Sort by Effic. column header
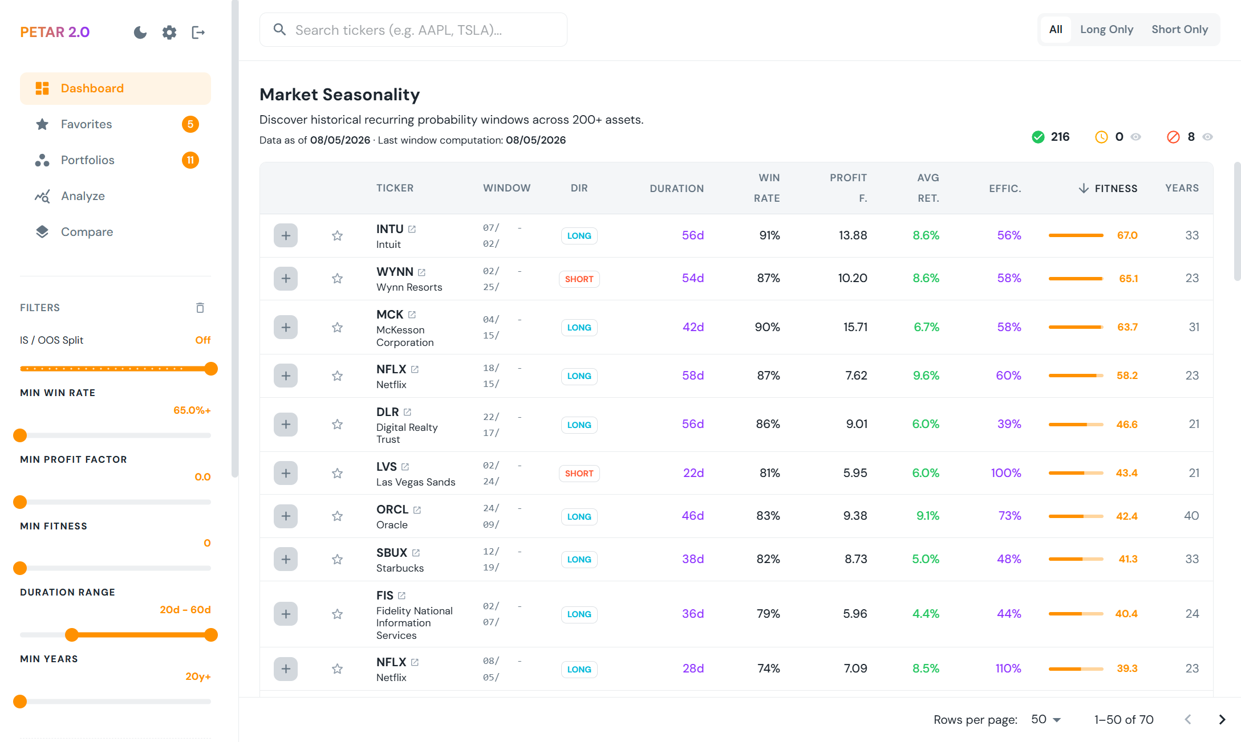This screenshot has height=742, width=1241. [1005, 188]
